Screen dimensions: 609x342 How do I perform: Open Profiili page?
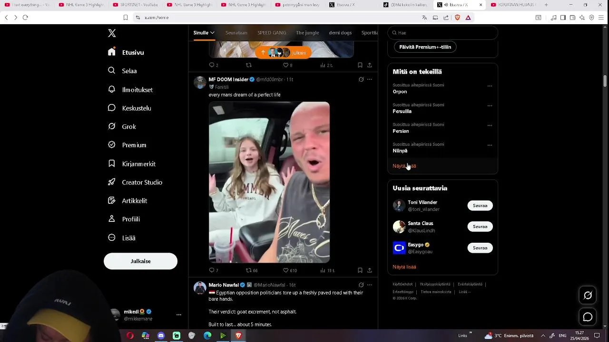point(124,219)
